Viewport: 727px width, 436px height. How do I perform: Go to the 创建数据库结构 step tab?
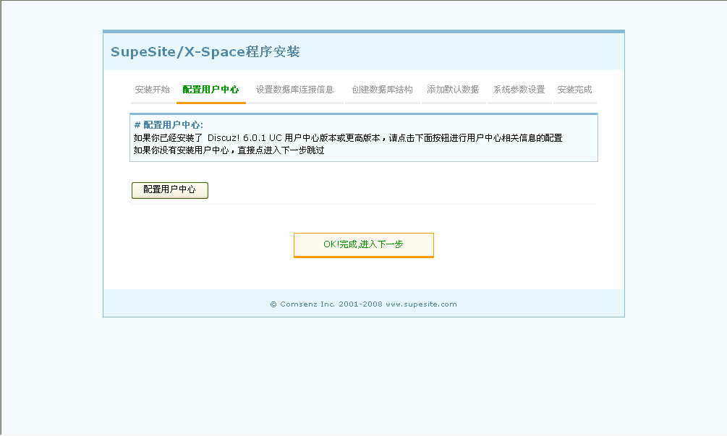click(x=383, y=90)
